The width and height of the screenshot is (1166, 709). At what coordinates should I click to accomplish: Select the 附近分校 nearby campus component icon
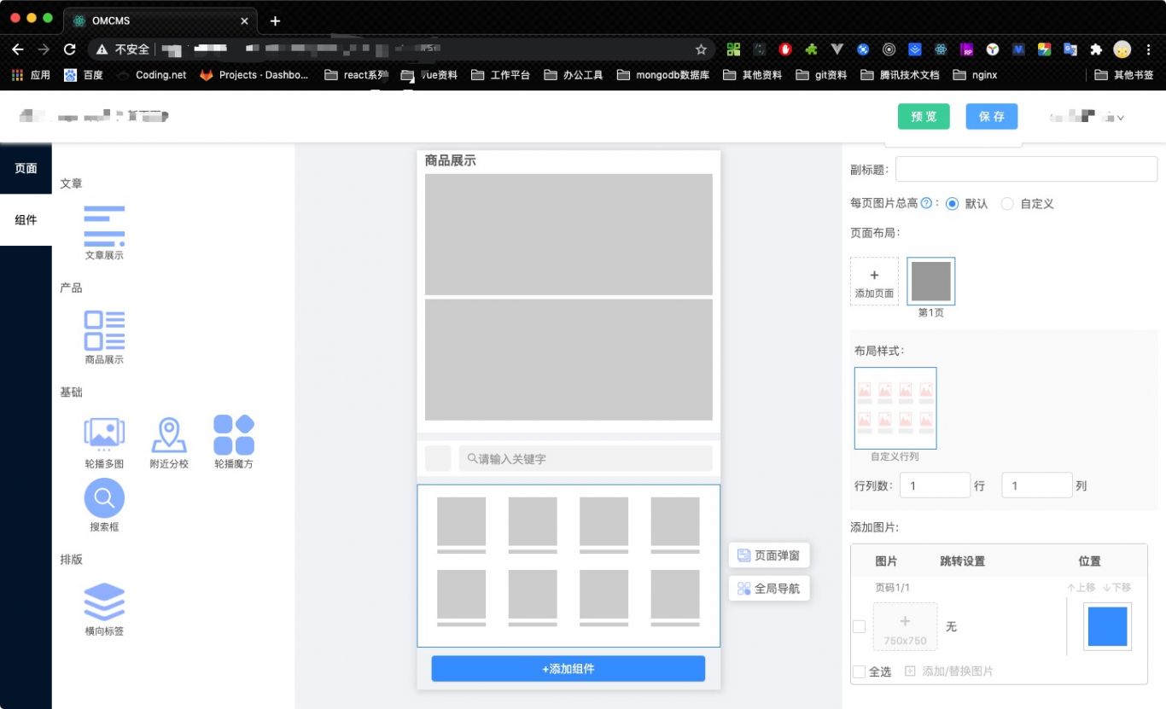point(169,434)
